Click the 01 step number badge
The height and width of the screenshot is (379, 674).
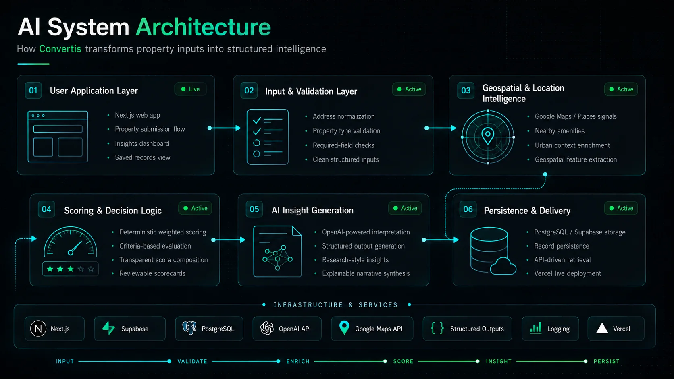pyautogui.click(x=33, y=90)
